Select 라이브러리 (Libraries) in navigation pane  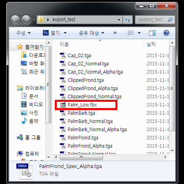point(35,88)
